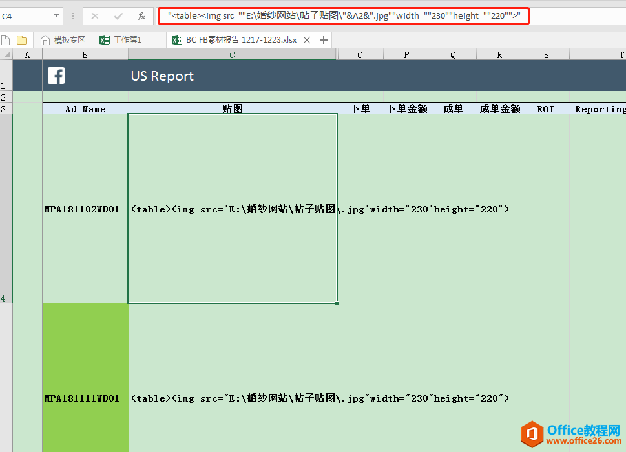Select the BC FB素材报告 1217-1223.xlsx tab
Viewport: 626px width, 452px height.
pyautogui.click(x=241, y=40)
